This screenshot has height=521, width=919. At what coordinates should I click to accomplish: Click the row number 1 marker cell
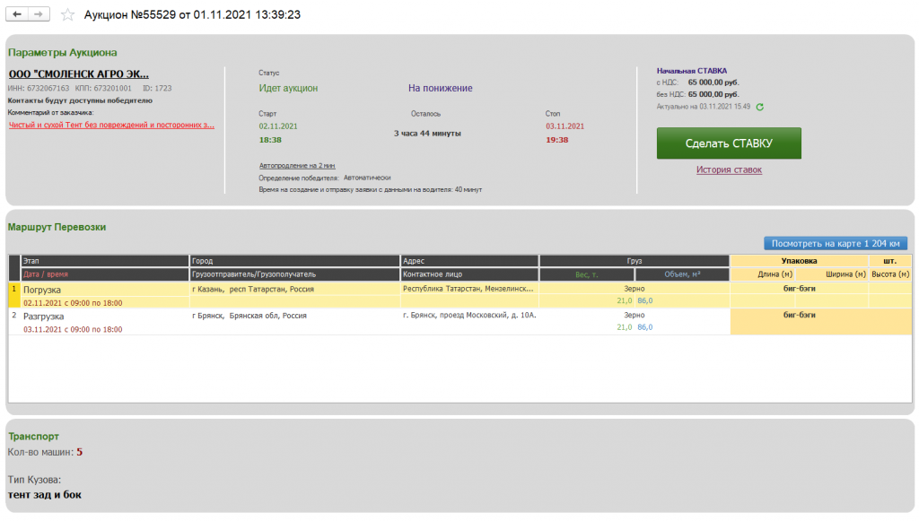pyautogui.click(x=14, y=295)
